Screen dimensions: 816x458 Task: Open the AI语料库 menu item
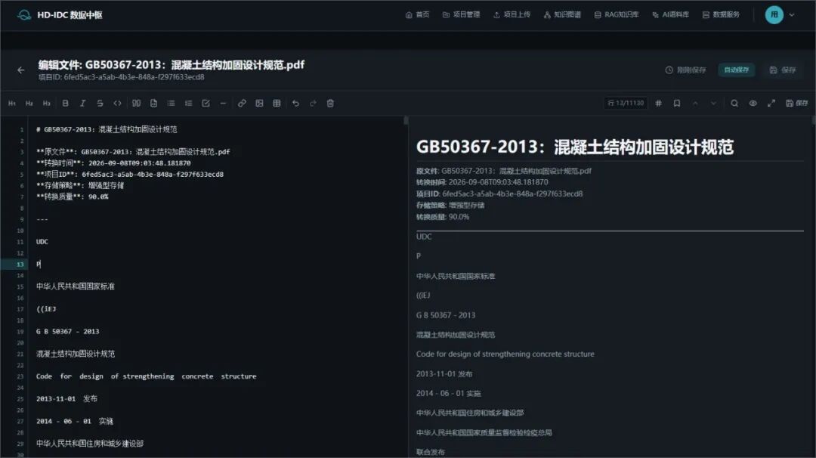[671, 14]
